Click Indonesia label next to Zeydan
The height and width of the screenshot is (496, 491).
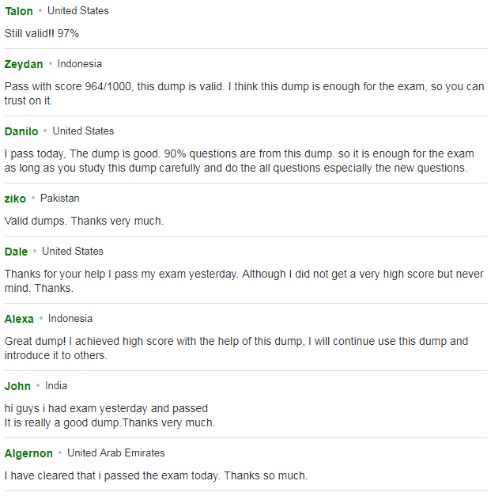point(80,64)
